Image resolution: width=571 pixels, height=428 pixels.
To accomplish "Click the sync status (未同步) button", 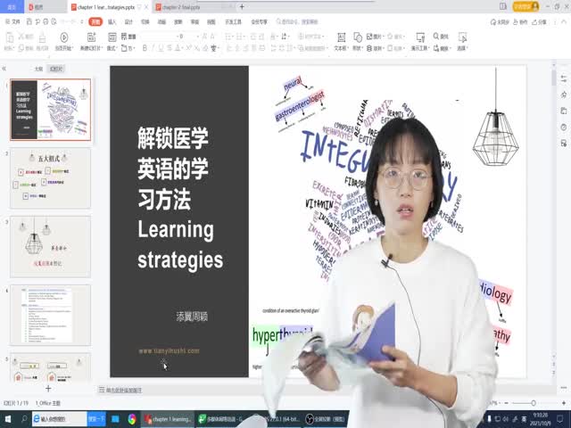I will (500, 22).
